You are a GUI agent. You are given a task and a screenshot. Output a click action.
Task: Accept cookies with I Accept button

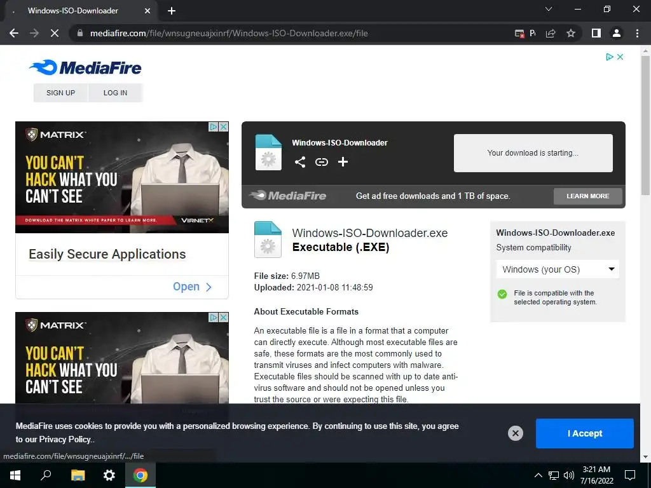pos(585,433)
